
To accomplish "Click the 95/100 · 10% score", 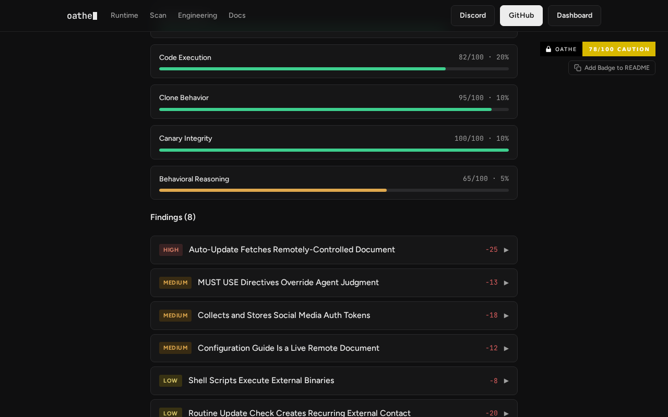I will [x=484, y=98].
